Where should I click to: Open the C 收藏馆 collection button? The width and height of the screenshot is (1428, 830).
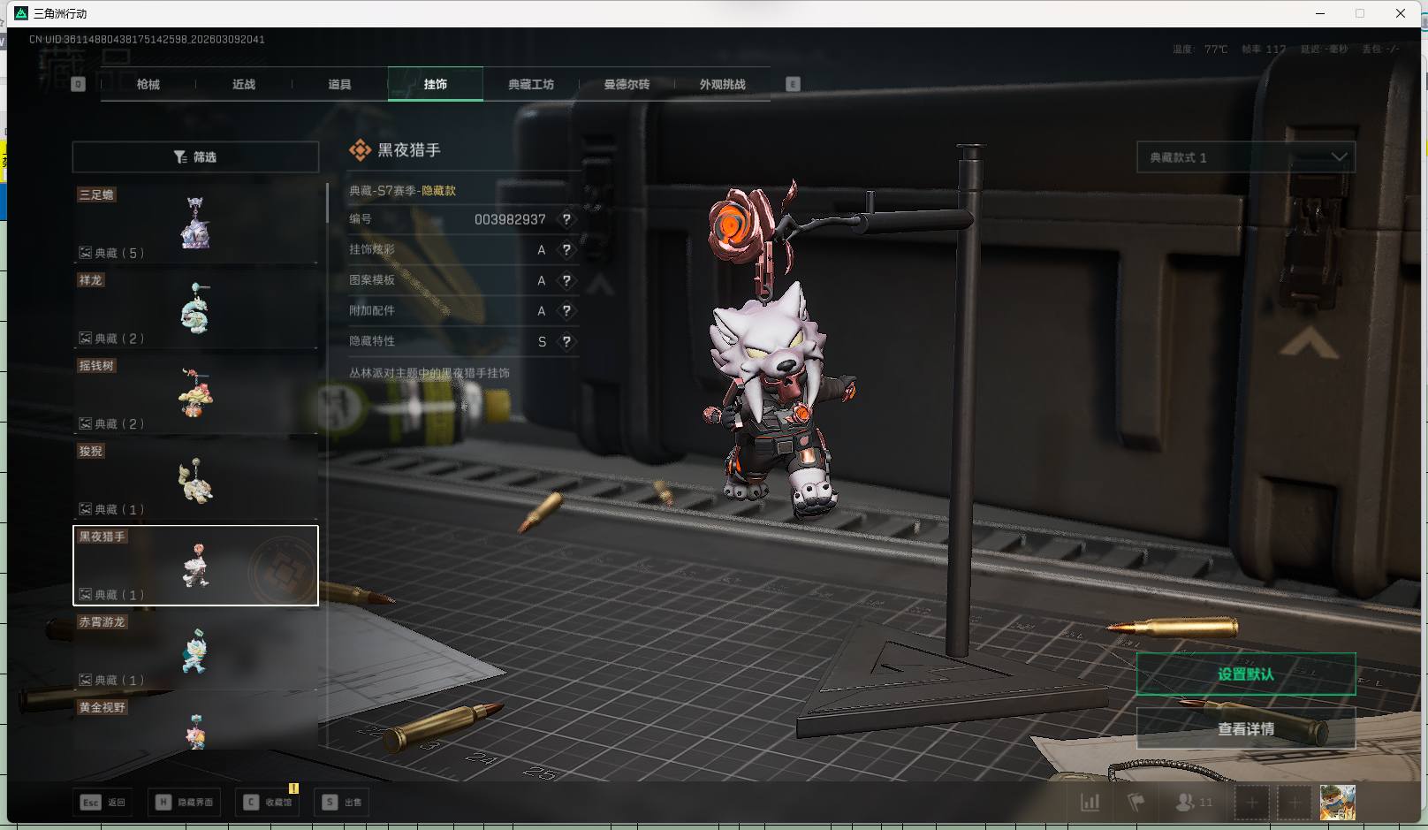coord(268,803)
